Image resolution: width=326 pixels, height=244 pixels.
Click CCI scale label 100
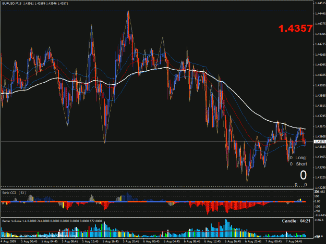(x=317, y=196)
